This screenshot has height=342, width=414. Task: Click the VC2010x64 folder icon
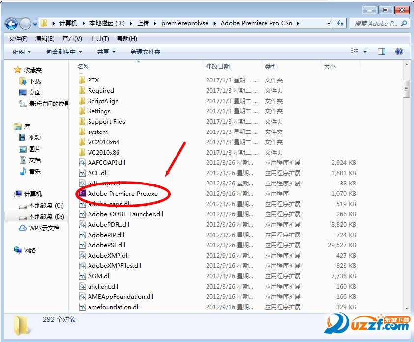(x=82, y=142)
